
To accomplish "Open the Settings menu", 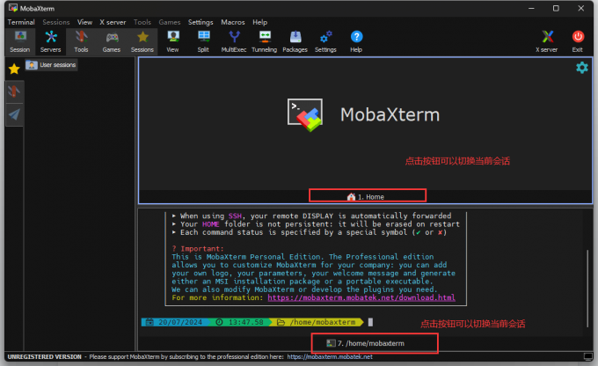I will click(201, 22).
